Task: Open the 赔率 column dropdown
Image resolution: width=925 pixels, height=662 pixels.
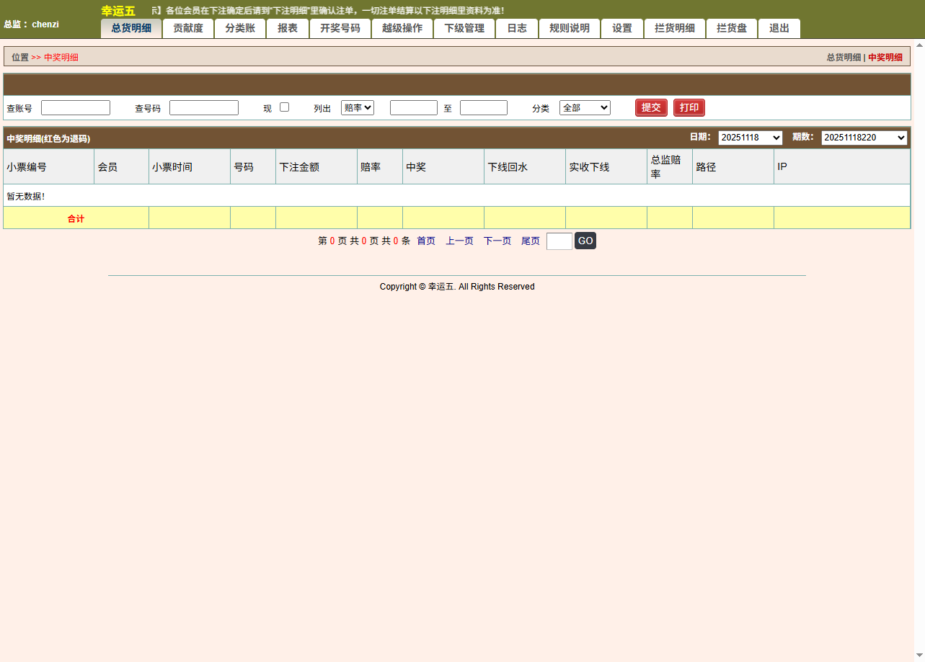Action: coord(357,107)
